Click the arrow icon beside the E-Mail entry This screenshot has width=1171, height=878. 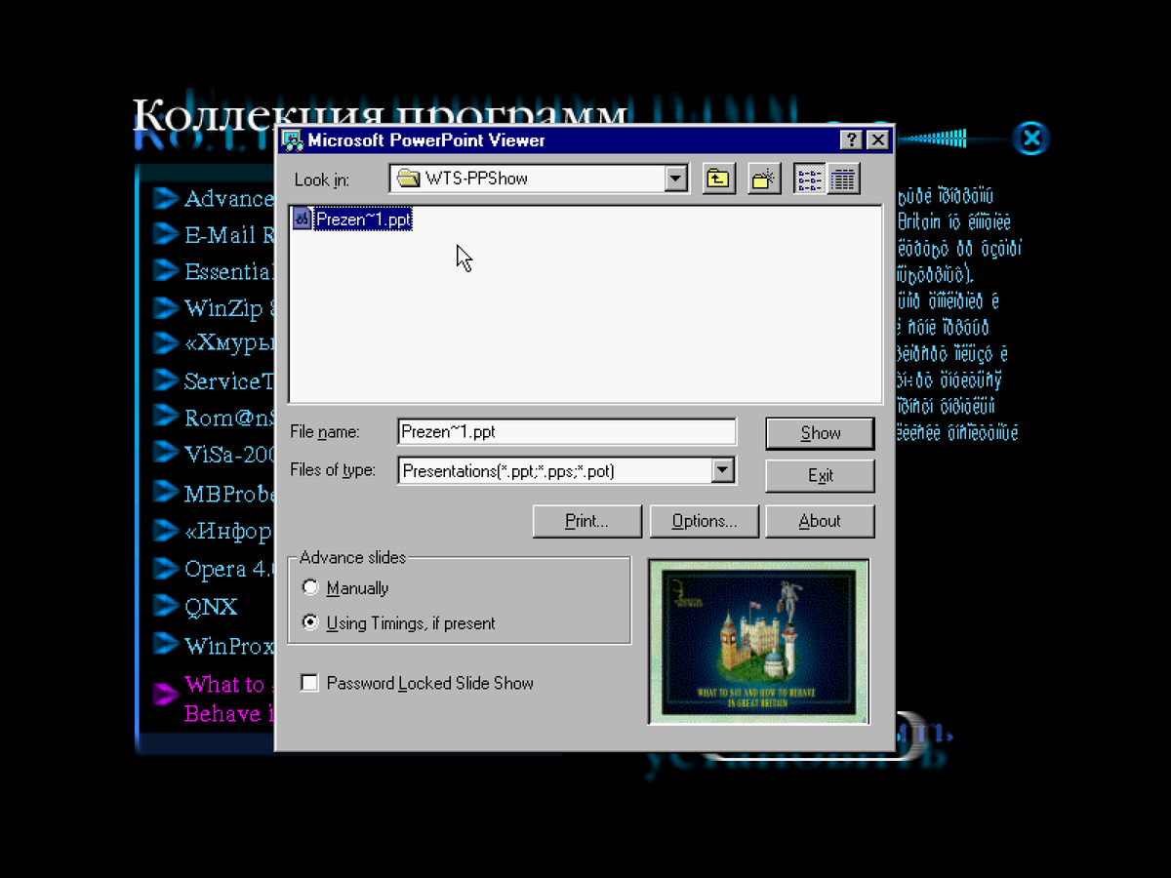165,234
